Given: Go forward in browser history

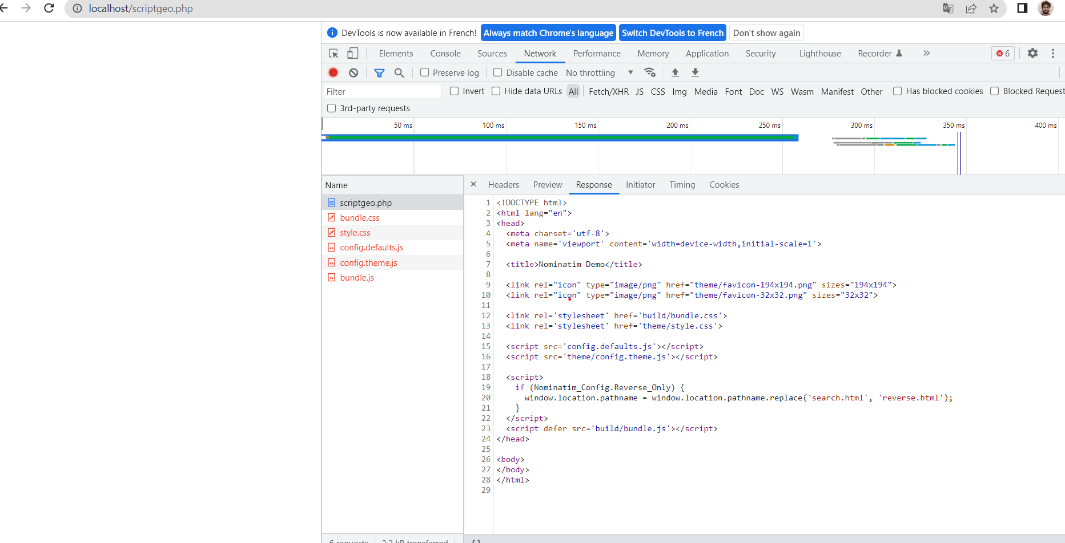Looking at the screenshot, I should 26,8.
